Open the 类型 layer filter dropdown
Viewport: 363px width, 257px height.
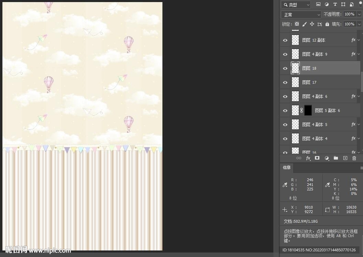click(296, 5)
